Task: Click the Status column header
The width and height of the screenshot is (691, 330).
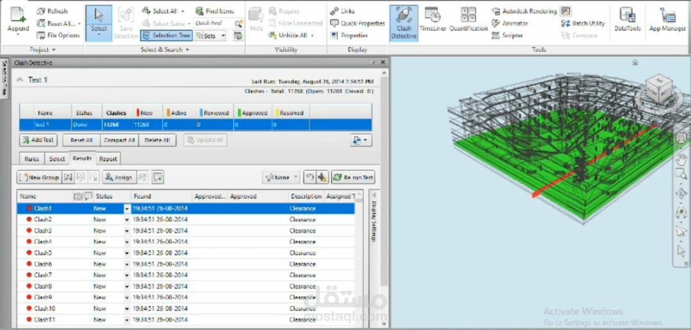Action: pos(113,196)
